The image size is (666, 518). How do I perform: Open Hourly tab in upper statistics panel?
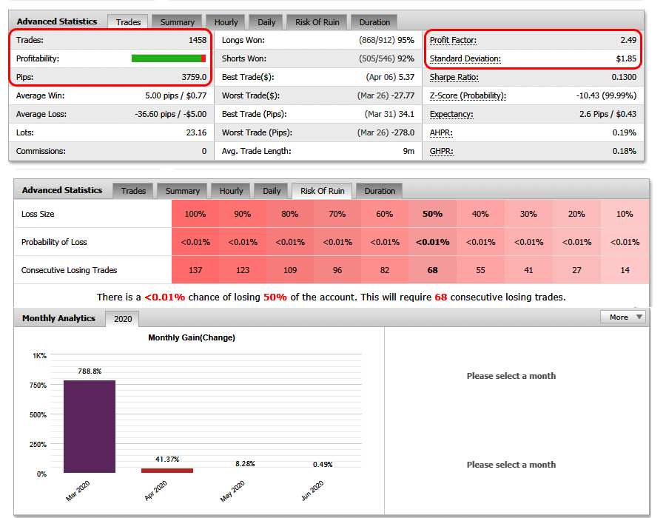coord(226,22)
